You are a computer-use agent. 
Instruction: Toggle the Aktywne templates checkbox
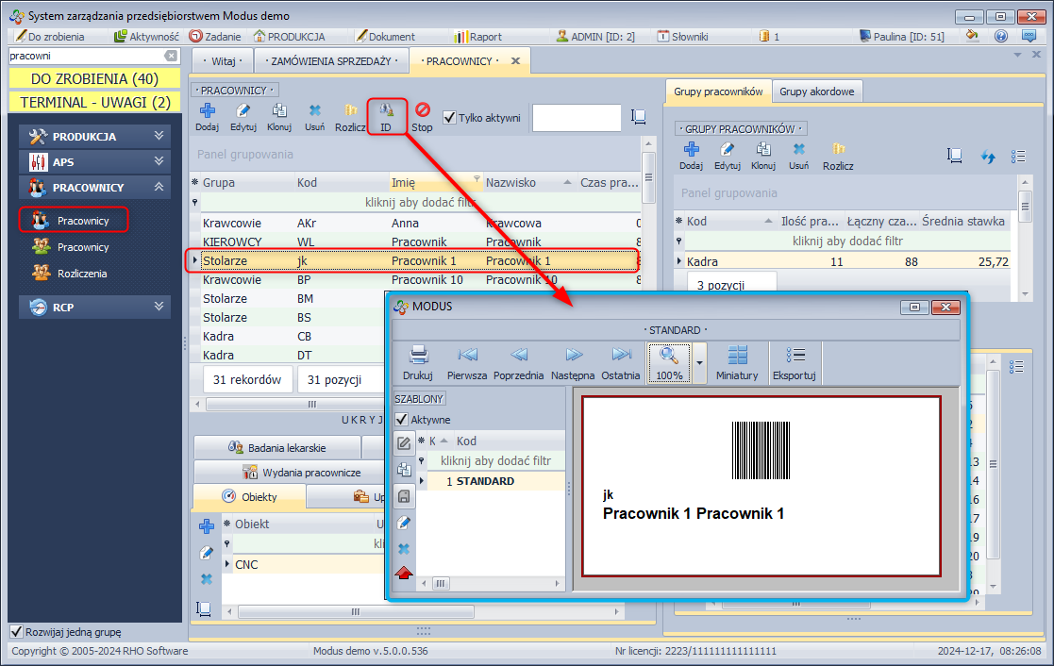point(402,420)
